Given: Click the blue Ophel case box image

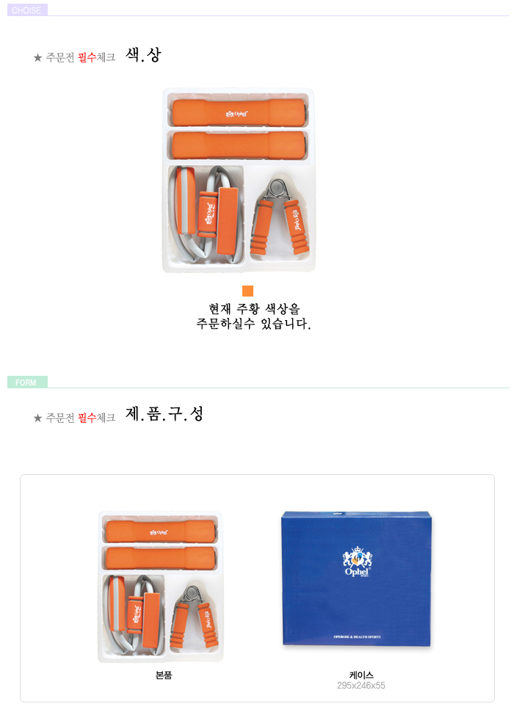Looking at the screenshot, I should [x=356, y=578].
